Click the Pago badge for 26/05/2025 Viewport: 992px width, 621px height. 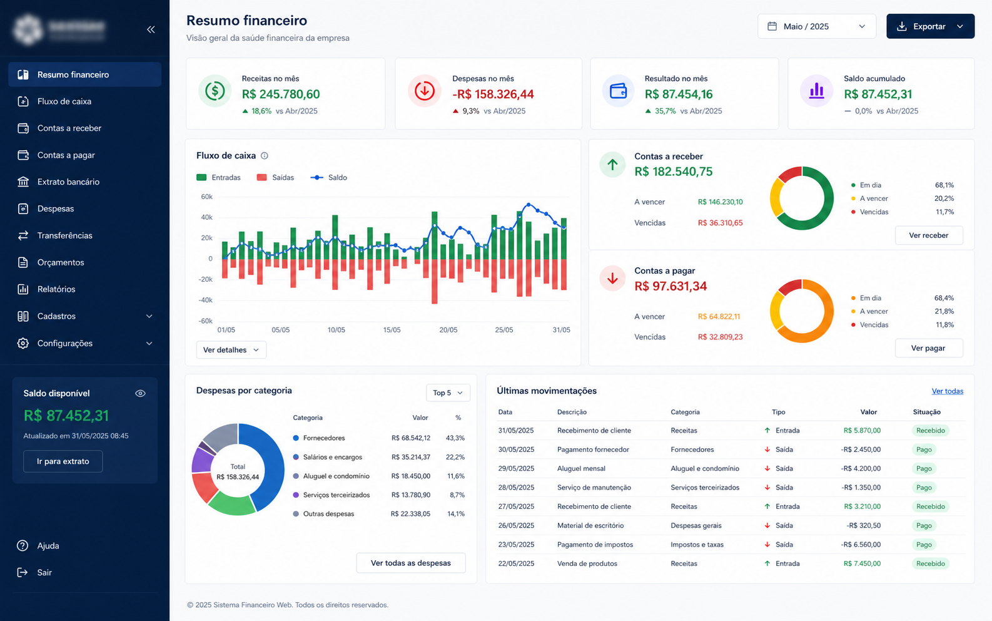tap(924, 526)
